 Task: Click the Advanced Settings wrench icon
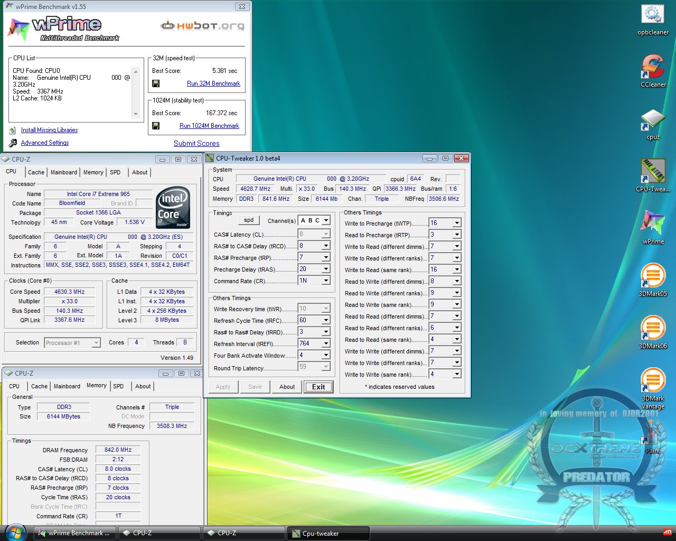(13, 143)
